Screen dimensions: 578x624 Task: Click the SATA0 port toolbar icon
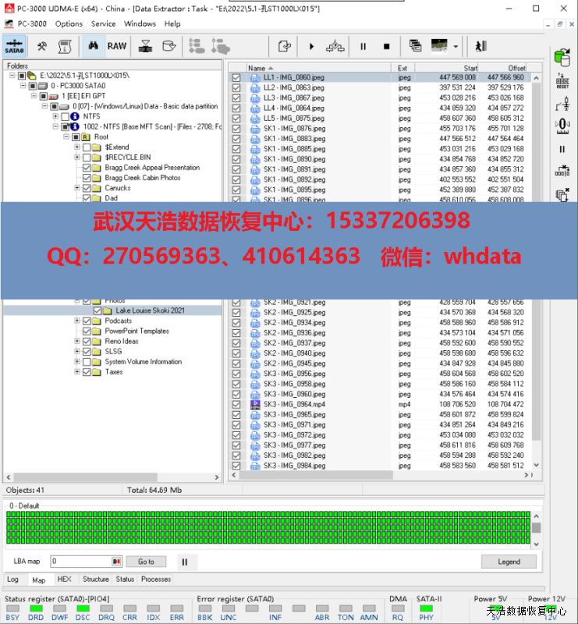click(14, 46)
